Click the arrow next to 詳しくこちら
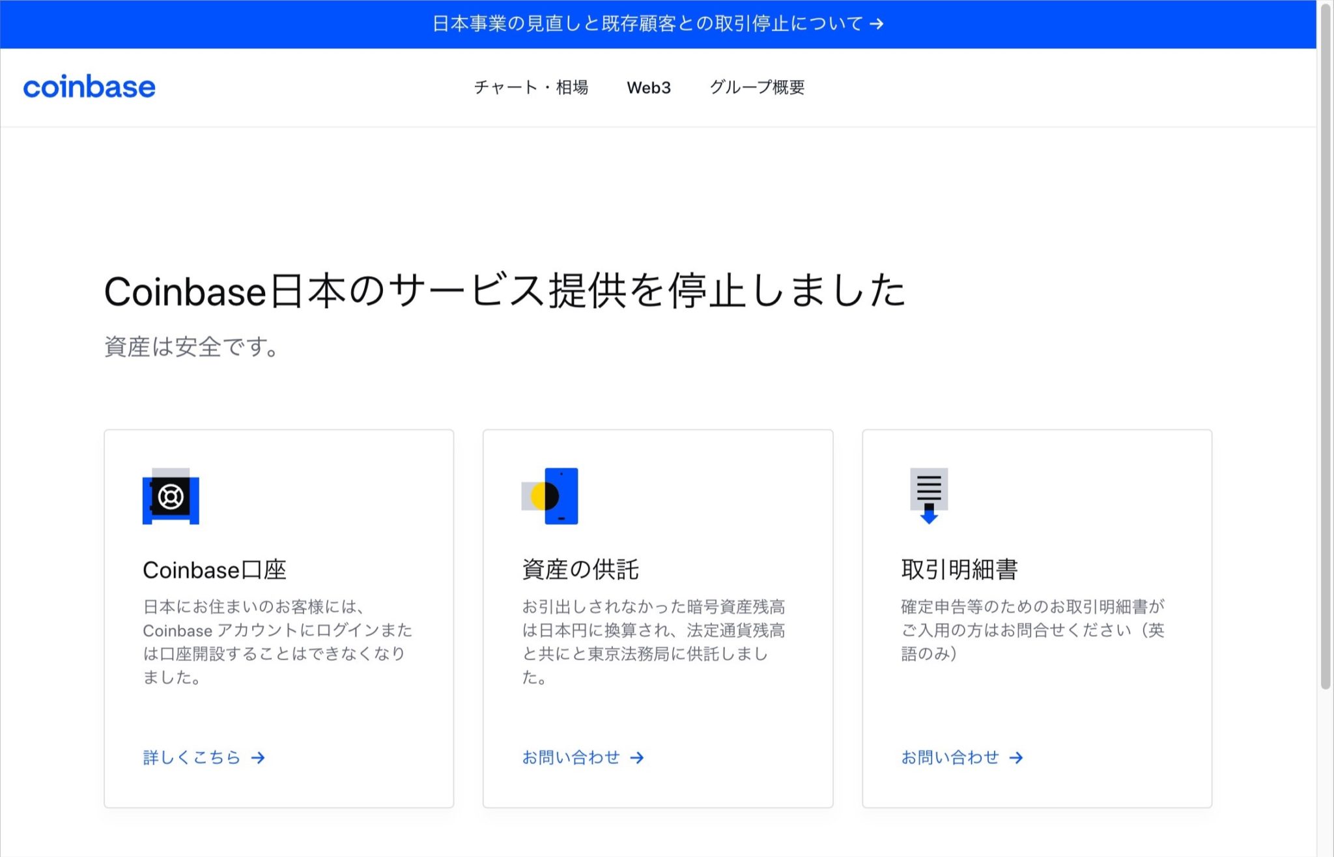Screen dimensions: 1334x857 point(257,757)
